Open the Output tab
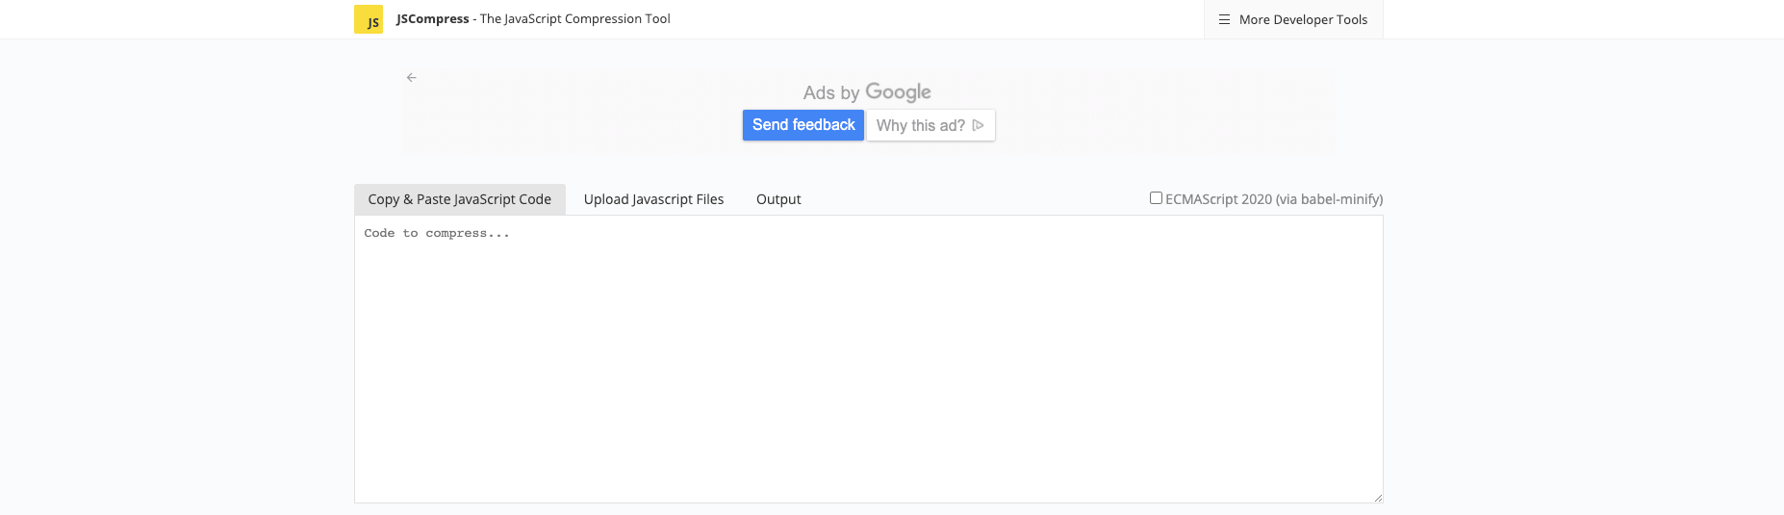The height and width of the screenshot is (515, 1784). pos(778,199)
